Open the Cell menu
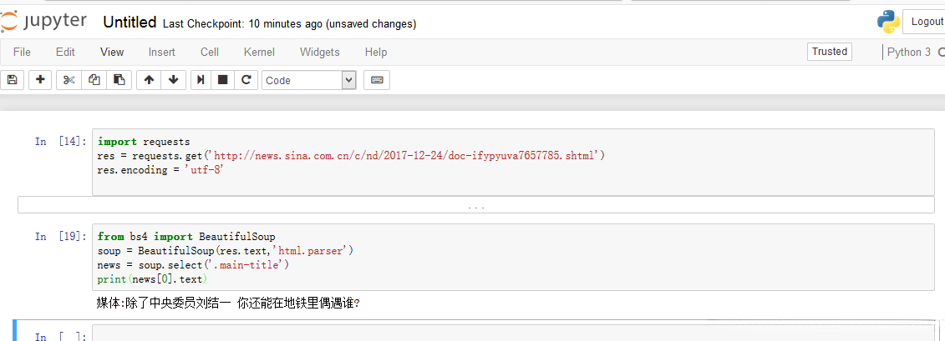The height and width of the screenshot is (341, 945). click(x=210, y=52)
